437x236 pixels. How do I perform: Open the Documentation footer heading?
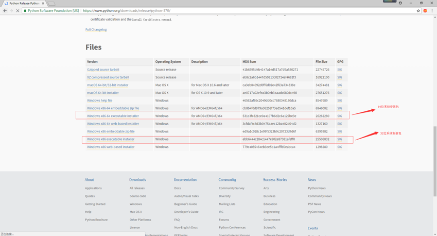[185, 180]
